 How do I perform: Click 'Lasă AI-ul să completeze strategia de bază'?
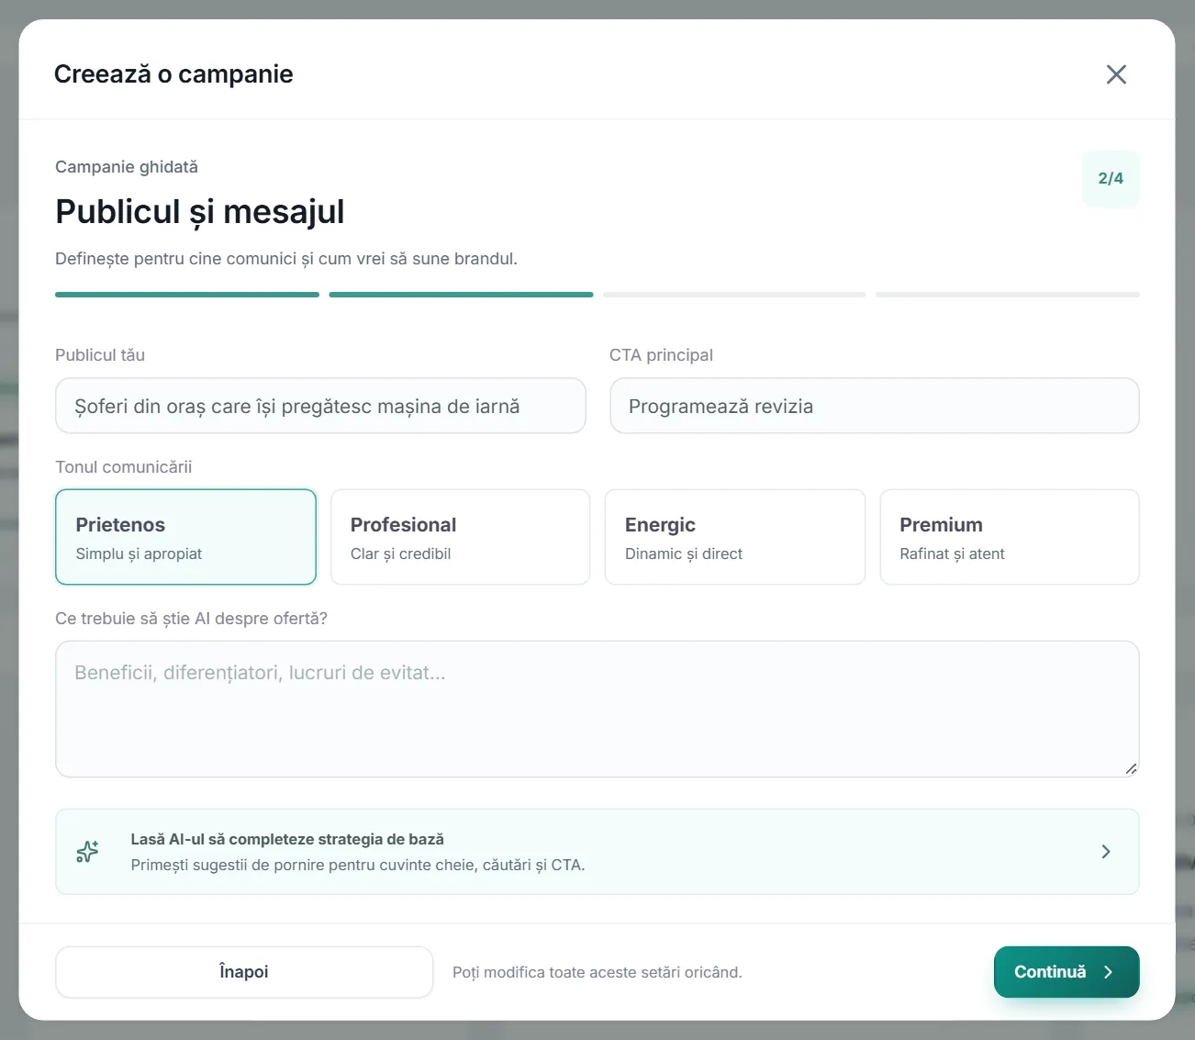click(x=287, y=839)
